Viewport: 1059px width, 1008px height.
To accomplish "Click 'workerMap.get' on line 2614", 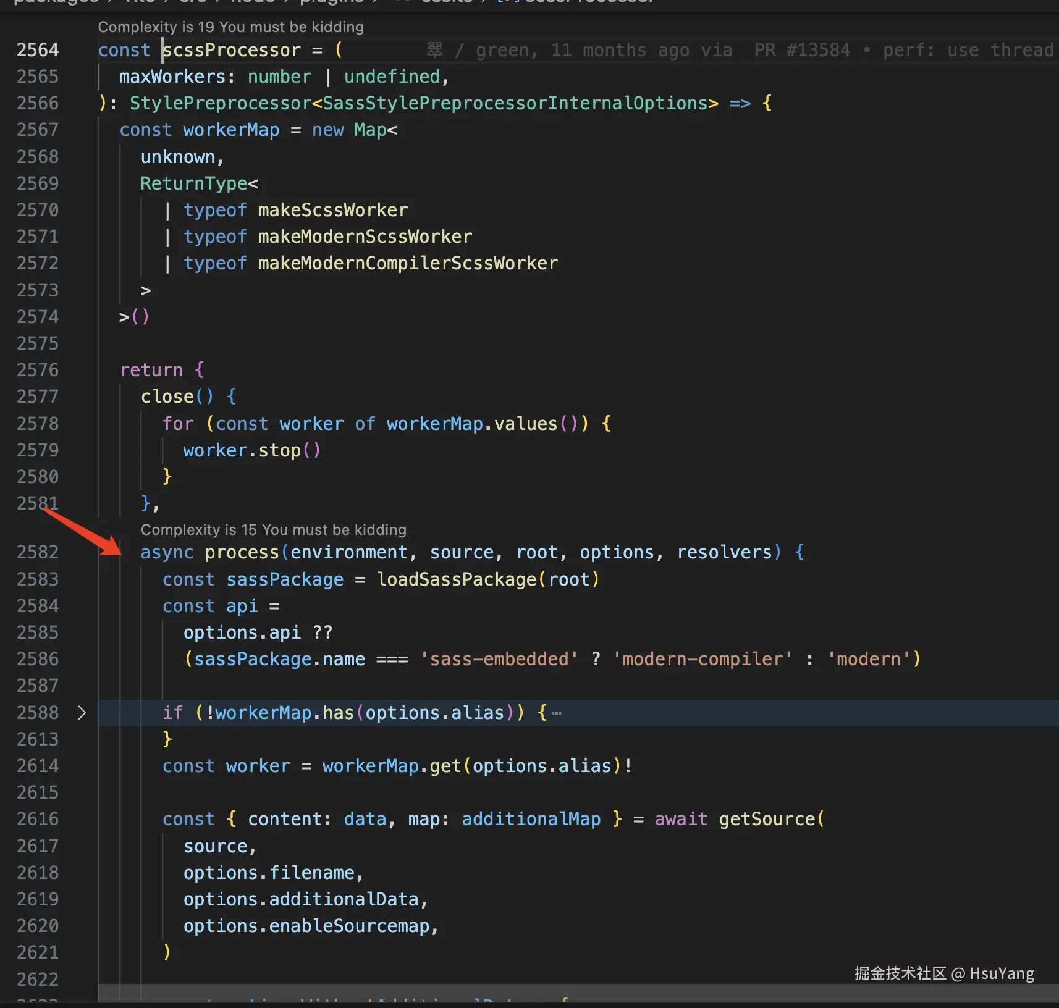I will 392,766.
